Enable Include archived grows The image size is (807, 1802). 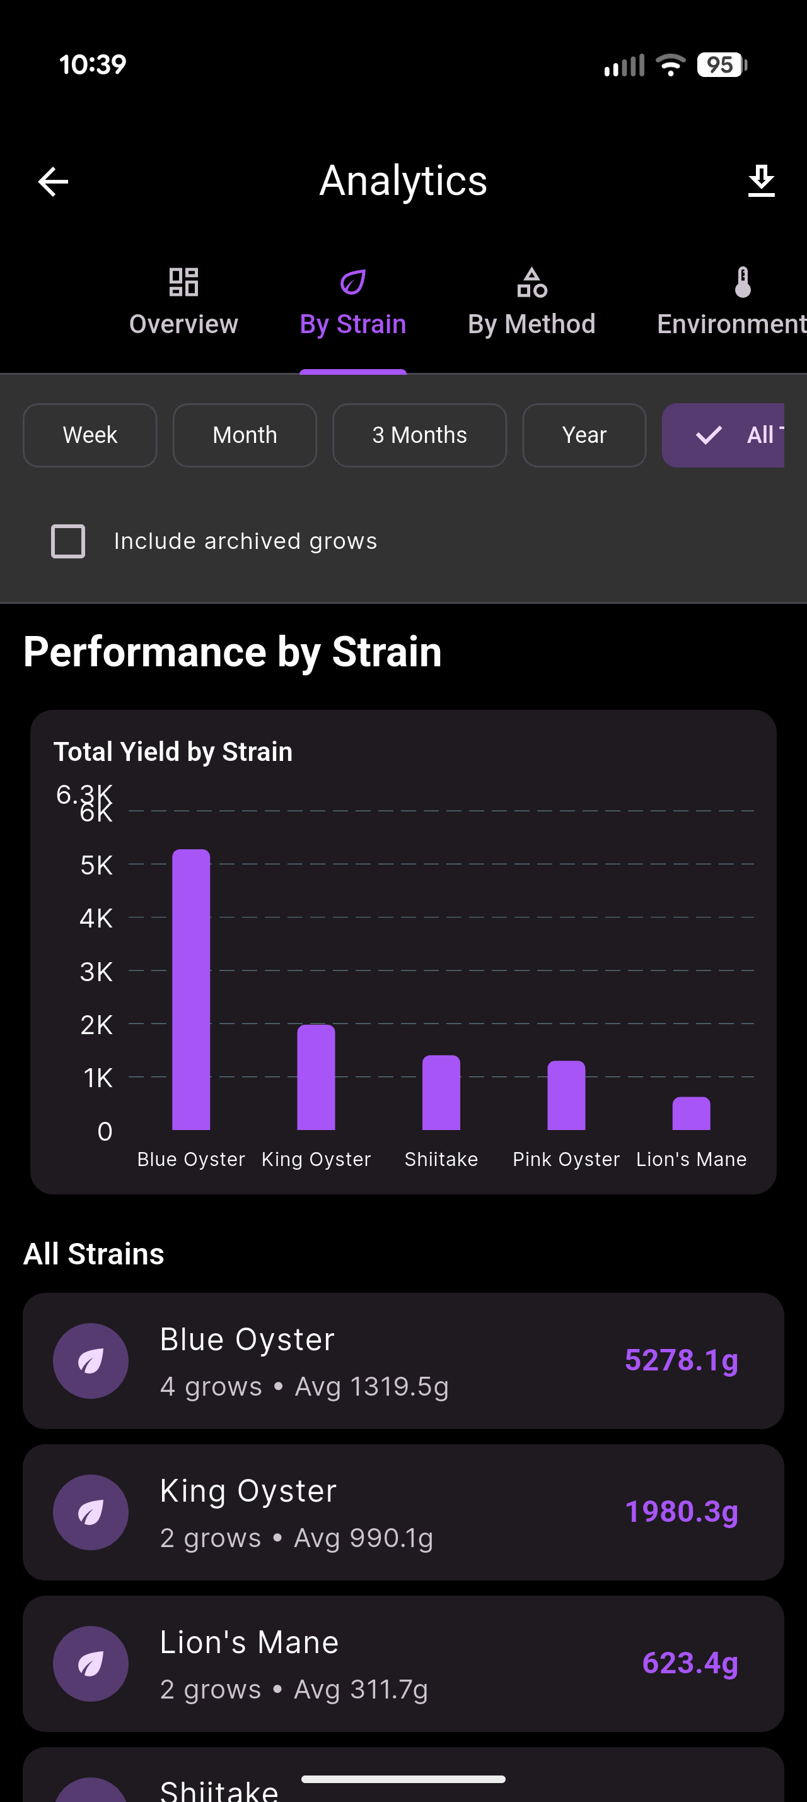point(67,540)
